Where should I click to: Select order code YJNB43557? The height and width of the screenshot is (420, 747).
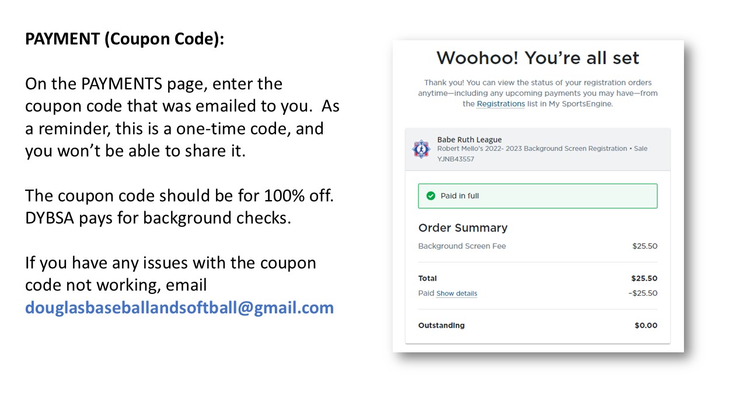point(456,159)
